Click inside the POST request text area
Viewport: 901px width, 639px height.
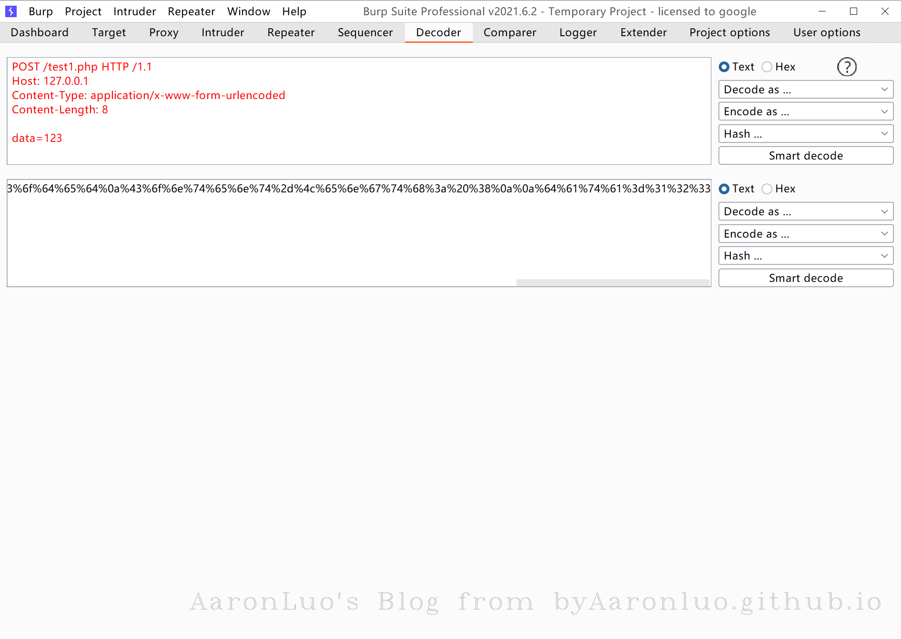(359, 111)
